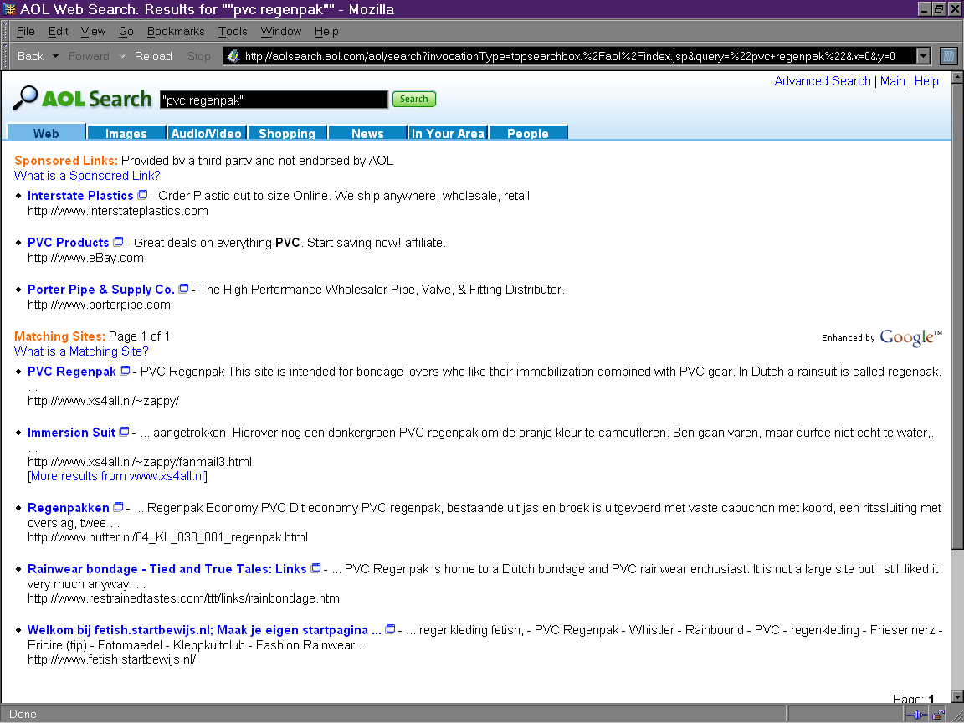Click the Mozilla throbber icon
Screen dimensions: 964x723
click(x=949, y=56)
